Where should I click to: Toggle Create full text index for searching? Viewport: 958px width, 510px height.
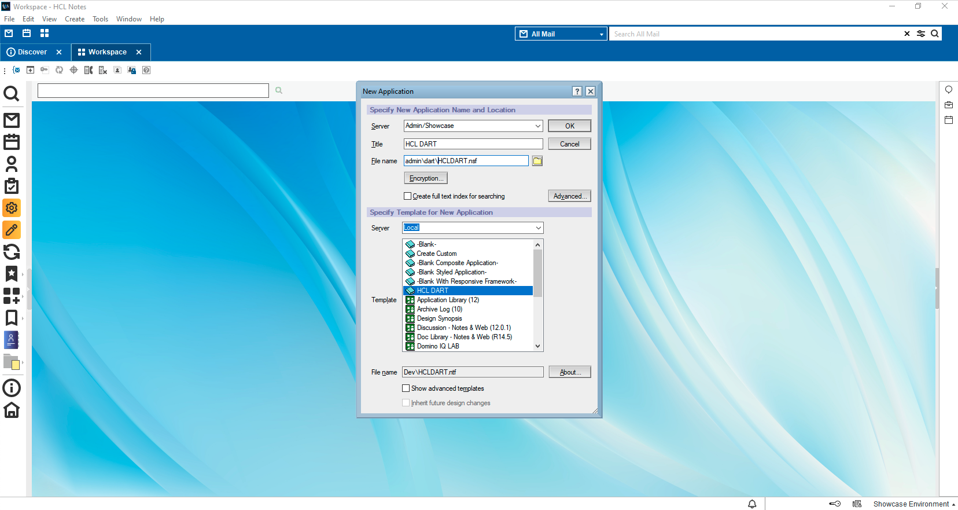tap(407, 196)
